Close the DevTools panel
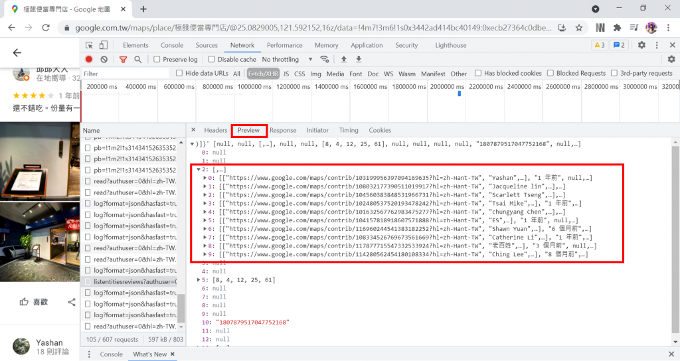The width and height of the screenshot is (680, 361). pyautogui.click(x=672, y=45)
